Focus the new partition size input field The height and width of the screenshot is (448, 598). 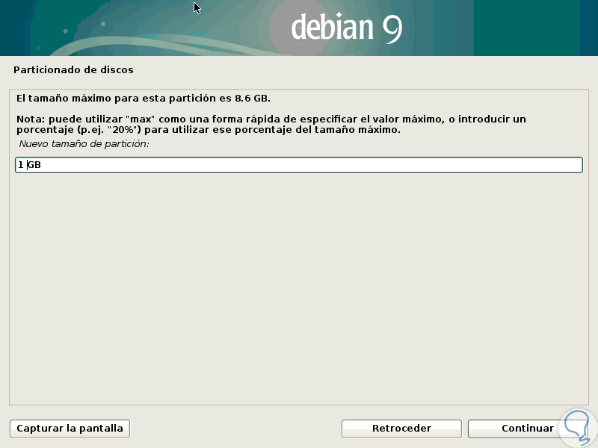pos(299,165)
